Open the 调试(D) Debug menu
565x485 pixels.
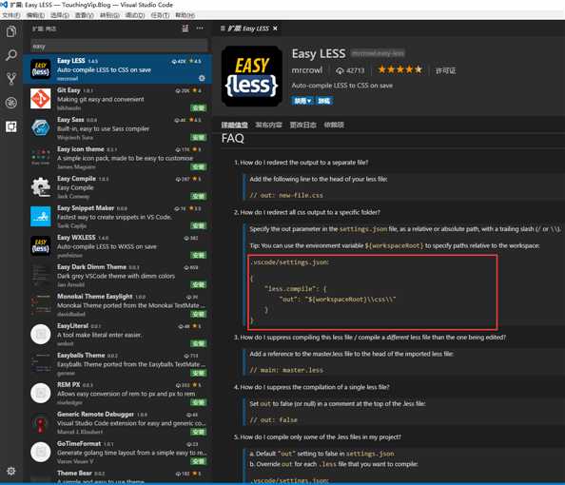pos(135,15)
